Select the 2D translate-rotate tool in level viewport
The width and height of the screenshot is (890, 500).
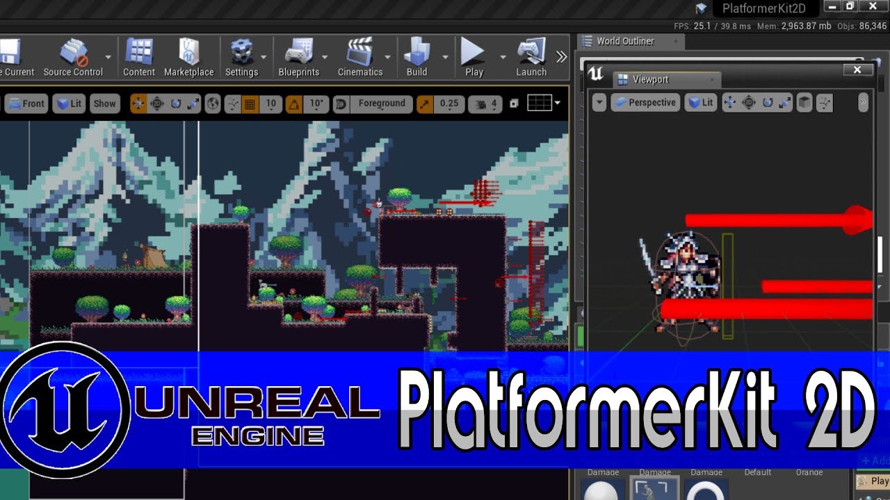pos(157,103)
